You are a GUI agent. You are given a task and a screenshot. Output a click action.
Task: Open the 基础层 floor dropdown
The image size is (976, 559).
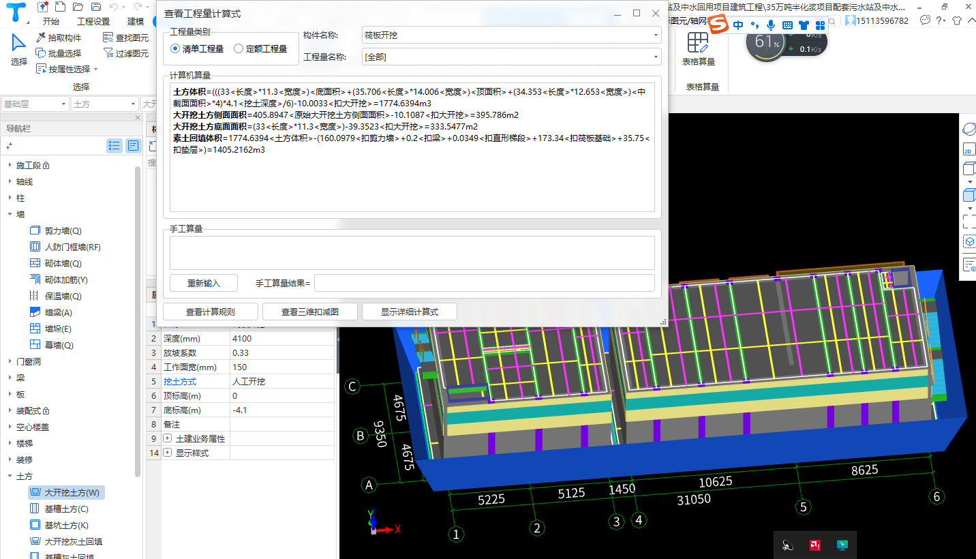point(35,104)
